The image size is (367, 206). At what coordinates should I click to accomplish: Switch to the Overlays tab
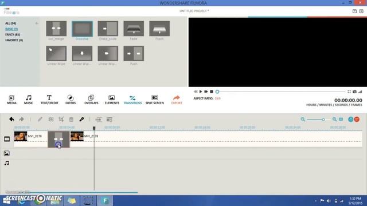click(x=91, y=100)
